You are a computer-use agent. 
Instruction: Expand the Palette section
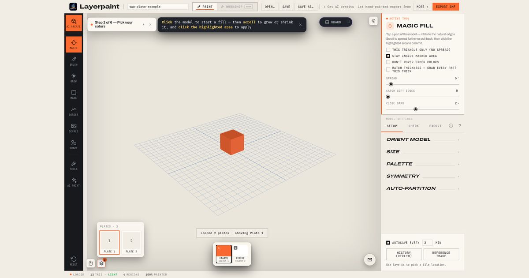pos(423,164)
